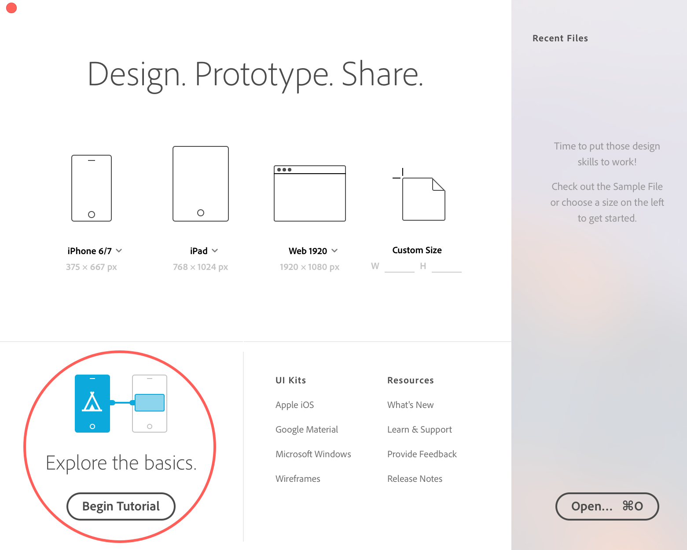Image resolution: width=687 pixels, height=550 pixels.
Task: Open the Apple iOS UI kit
Action: [294, 405]
